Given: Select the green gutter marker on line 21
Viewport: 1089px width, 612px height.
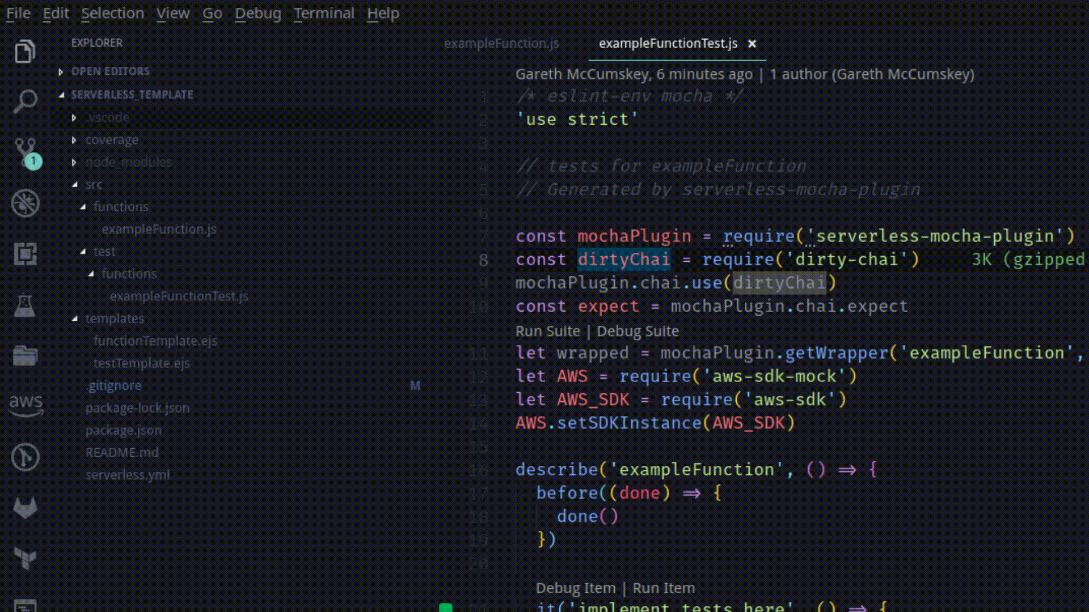Looking at the screenshot, I should point(445,607).
